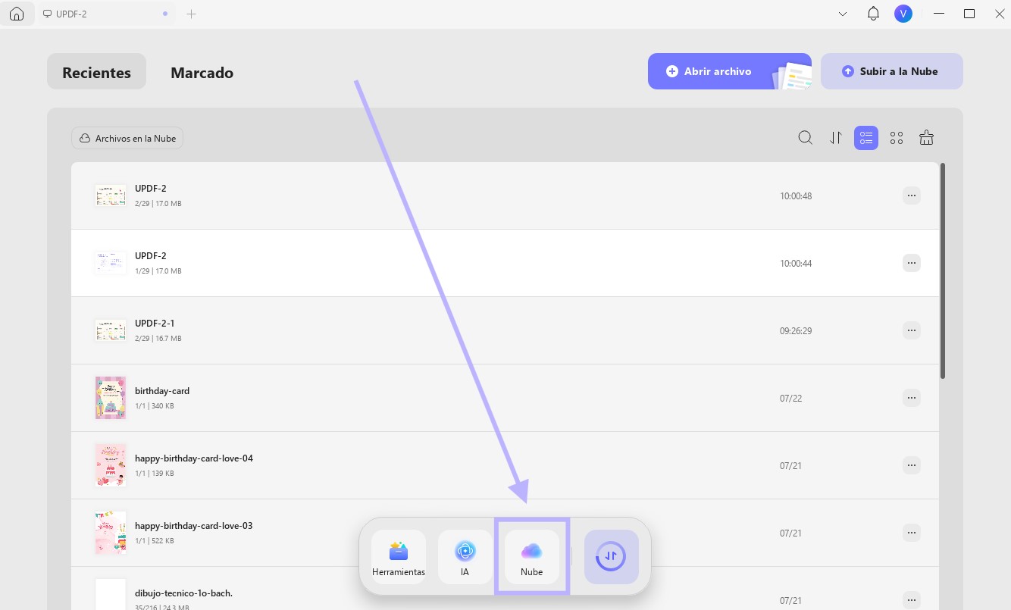
Task: Switch to list view
Action: [866, 138]
